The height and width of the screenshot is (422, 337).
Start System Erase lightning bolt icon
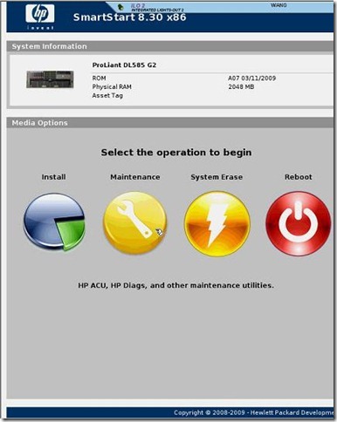tap(217, 223)
